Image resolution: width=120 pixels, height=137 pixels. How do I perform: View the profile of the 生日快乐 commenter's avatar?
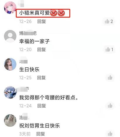pyautogui.click(x=10, y=64)
